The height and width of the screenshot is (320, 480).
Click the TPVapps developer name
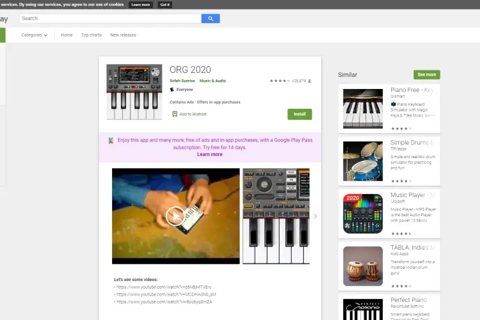(398, 149)
